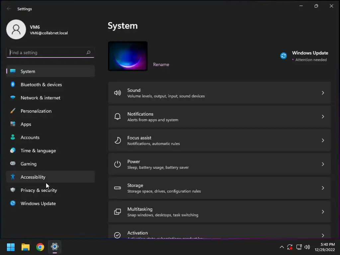Expand the Sound settings chevron

[323, 93]
